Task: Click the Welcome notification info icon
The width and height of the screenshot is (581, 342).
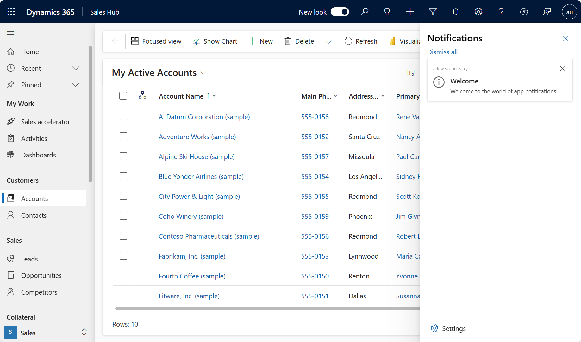Action: pyautogui.click(x=439, y=82)
